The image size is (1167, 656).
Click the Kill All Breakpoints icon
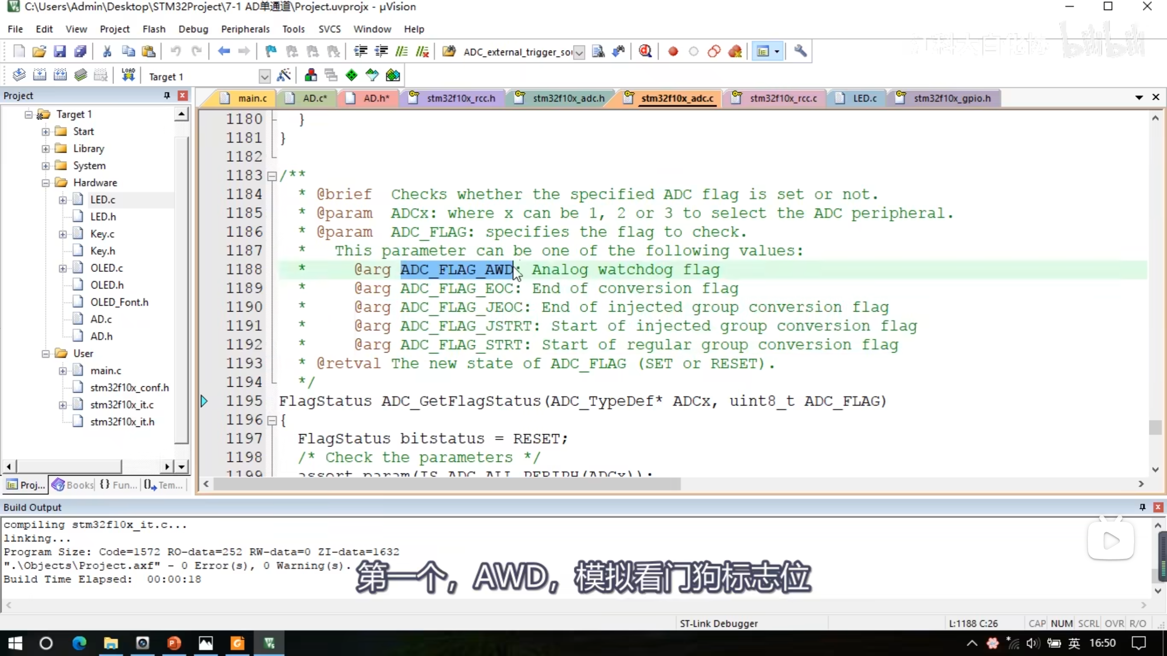coord(735,51)
